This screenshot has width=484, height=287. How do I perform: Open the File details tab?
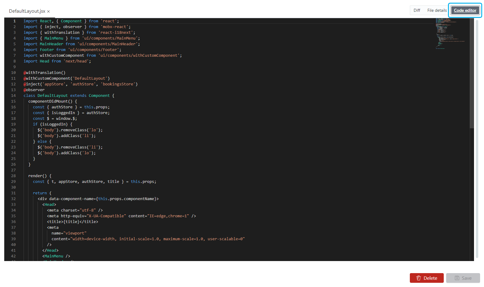(437, 10)
